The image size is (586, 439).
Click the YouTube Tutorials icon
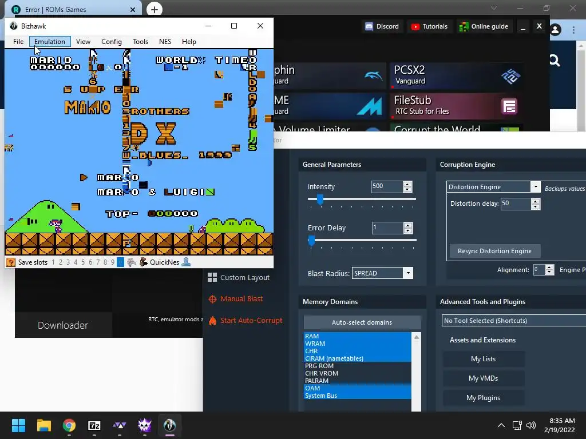[415, 26]
